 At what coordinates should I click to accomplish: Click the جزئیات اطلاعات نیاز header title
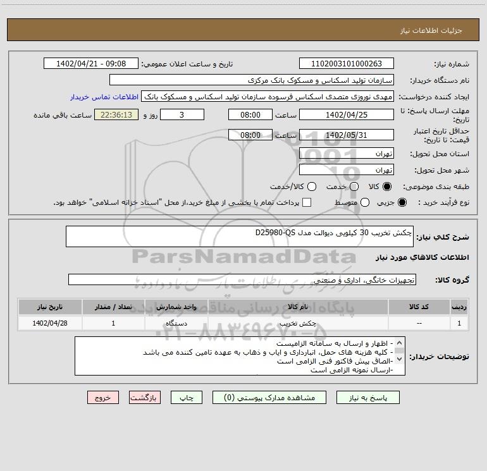click(x=431, y=30)
